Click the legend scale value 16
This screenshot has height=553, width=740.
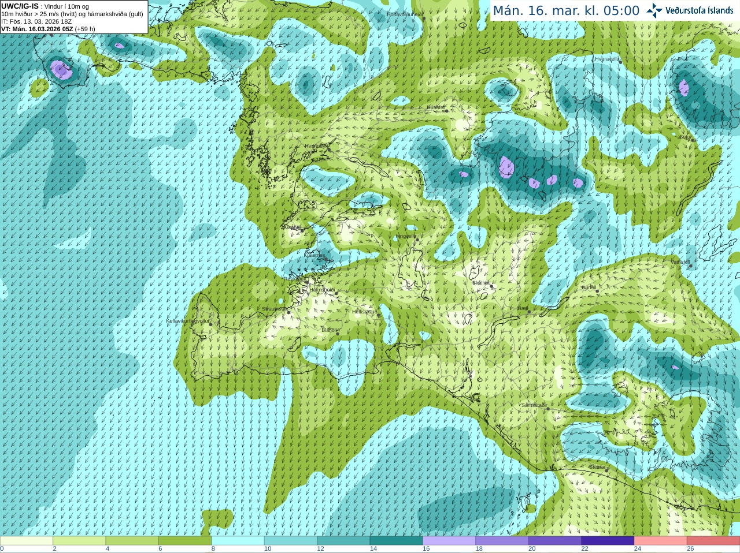pos(426,549)
